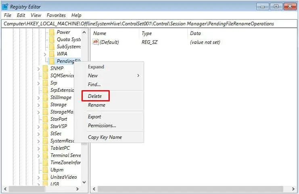Click the PendingFileRenameOperations folder icon
This screenshot has width=299, height=194.
tap(52, 61)
